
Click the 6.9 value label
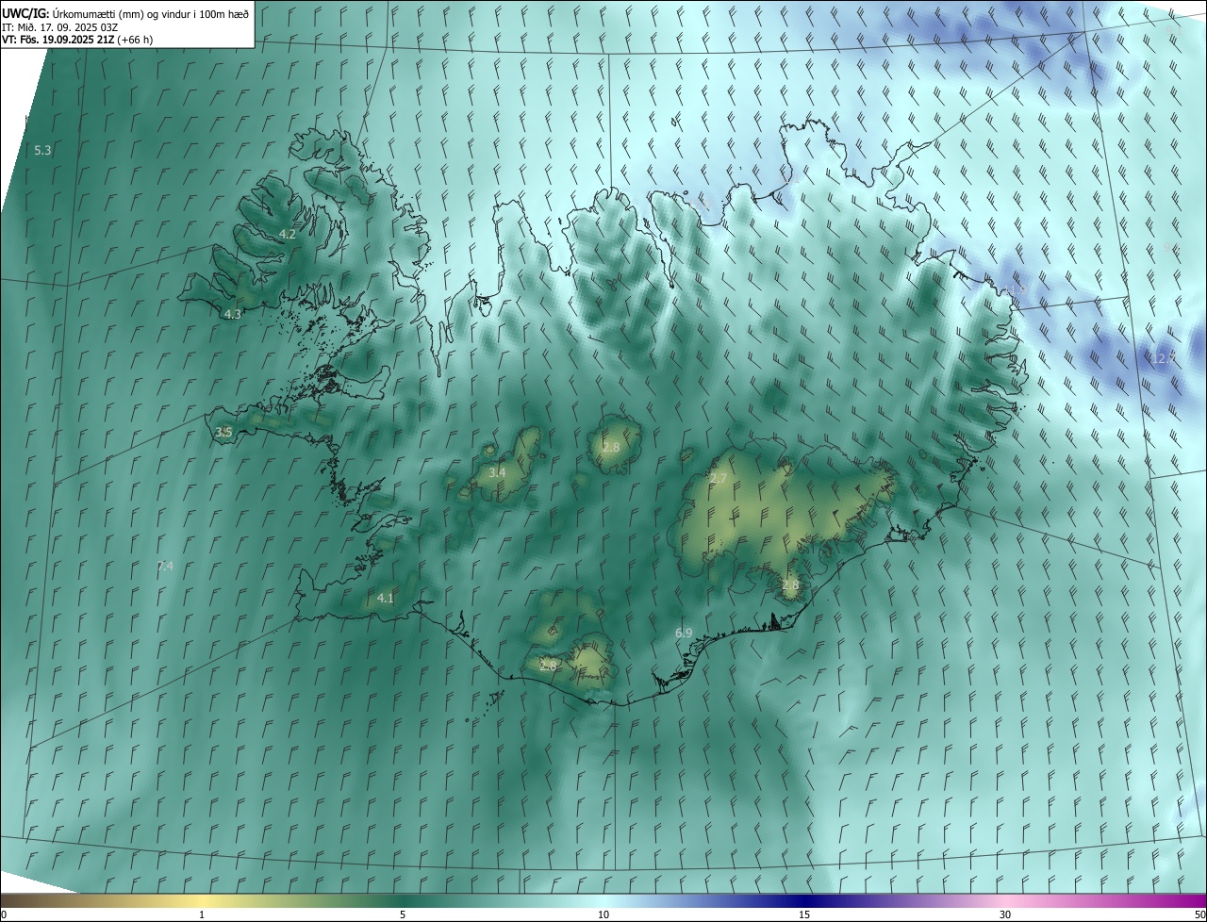(x=685, y=633)
